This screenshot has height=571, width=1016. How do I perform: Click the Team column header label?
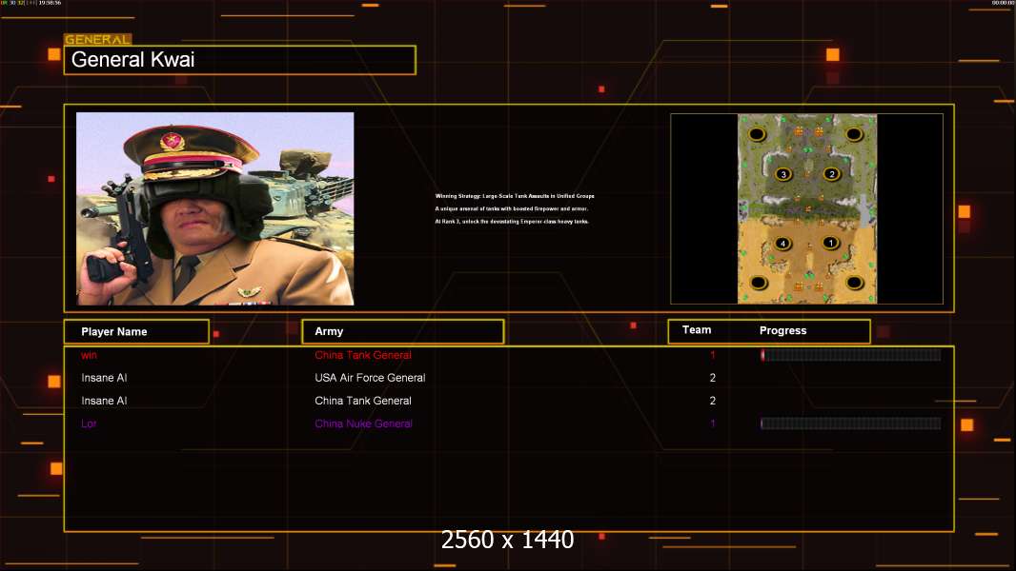click(x=697, y=330)
